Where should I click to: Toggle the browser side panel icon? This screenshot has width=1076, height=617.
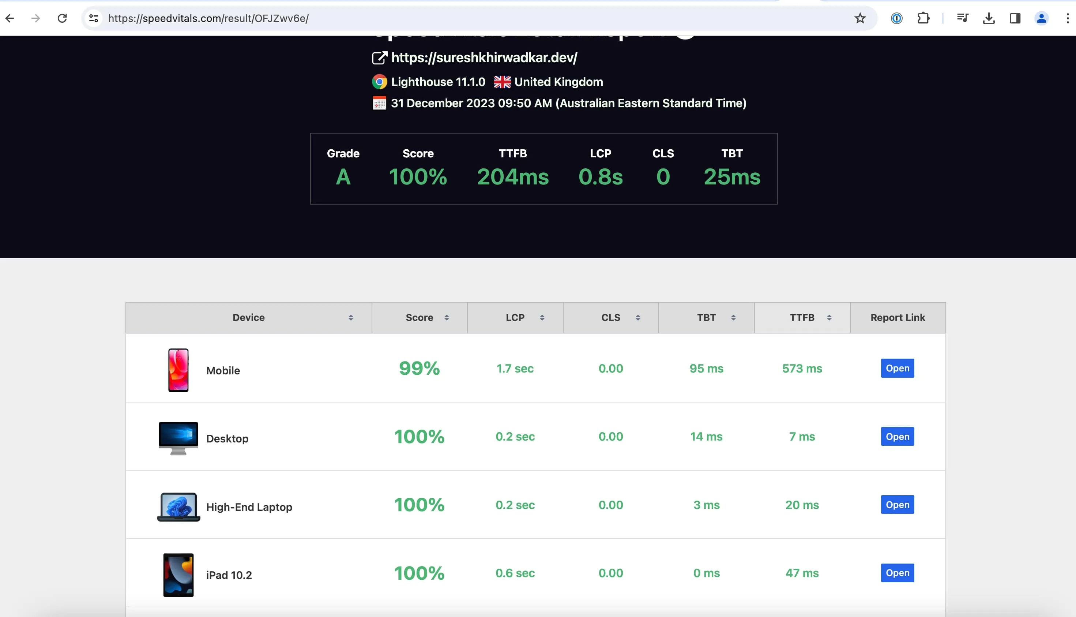(x=1015, y=18)
